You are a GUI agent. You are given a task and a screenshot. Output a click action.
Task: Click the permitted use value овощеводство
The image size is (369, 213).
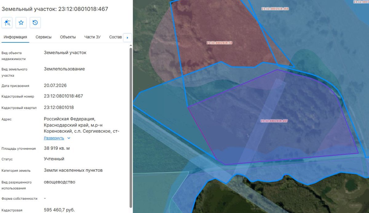pyautogui.click(x=60, y=182)
